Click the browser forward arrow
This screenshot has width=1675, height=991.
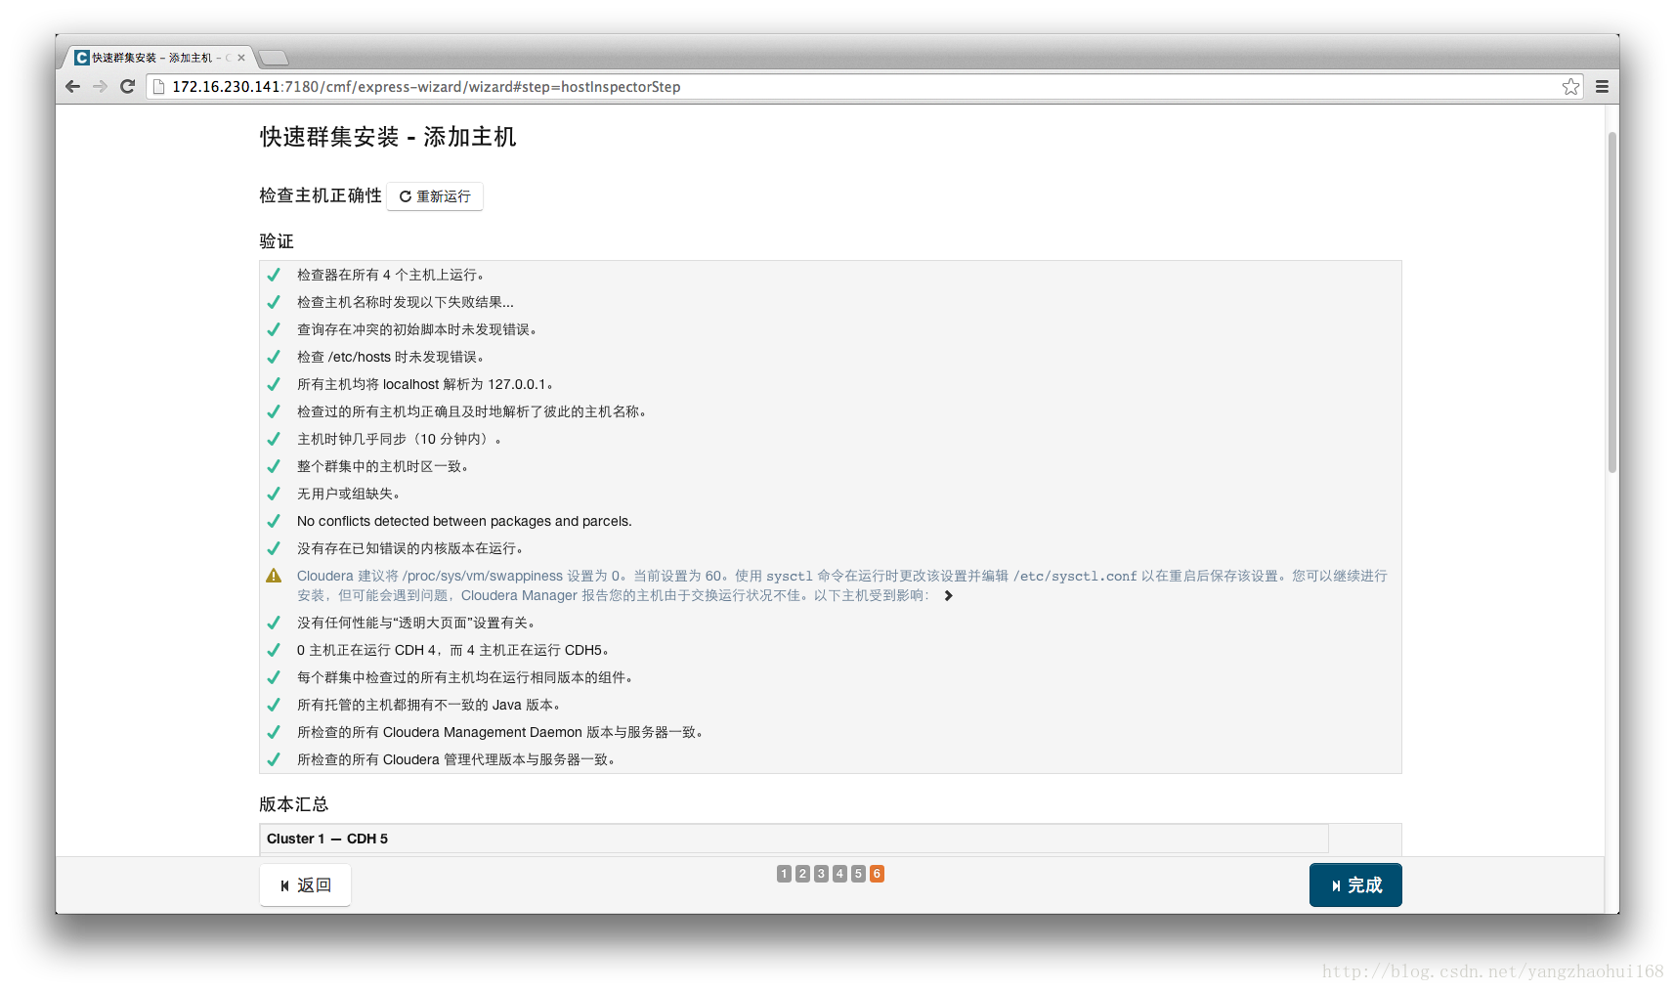click(x=100, y=87)
